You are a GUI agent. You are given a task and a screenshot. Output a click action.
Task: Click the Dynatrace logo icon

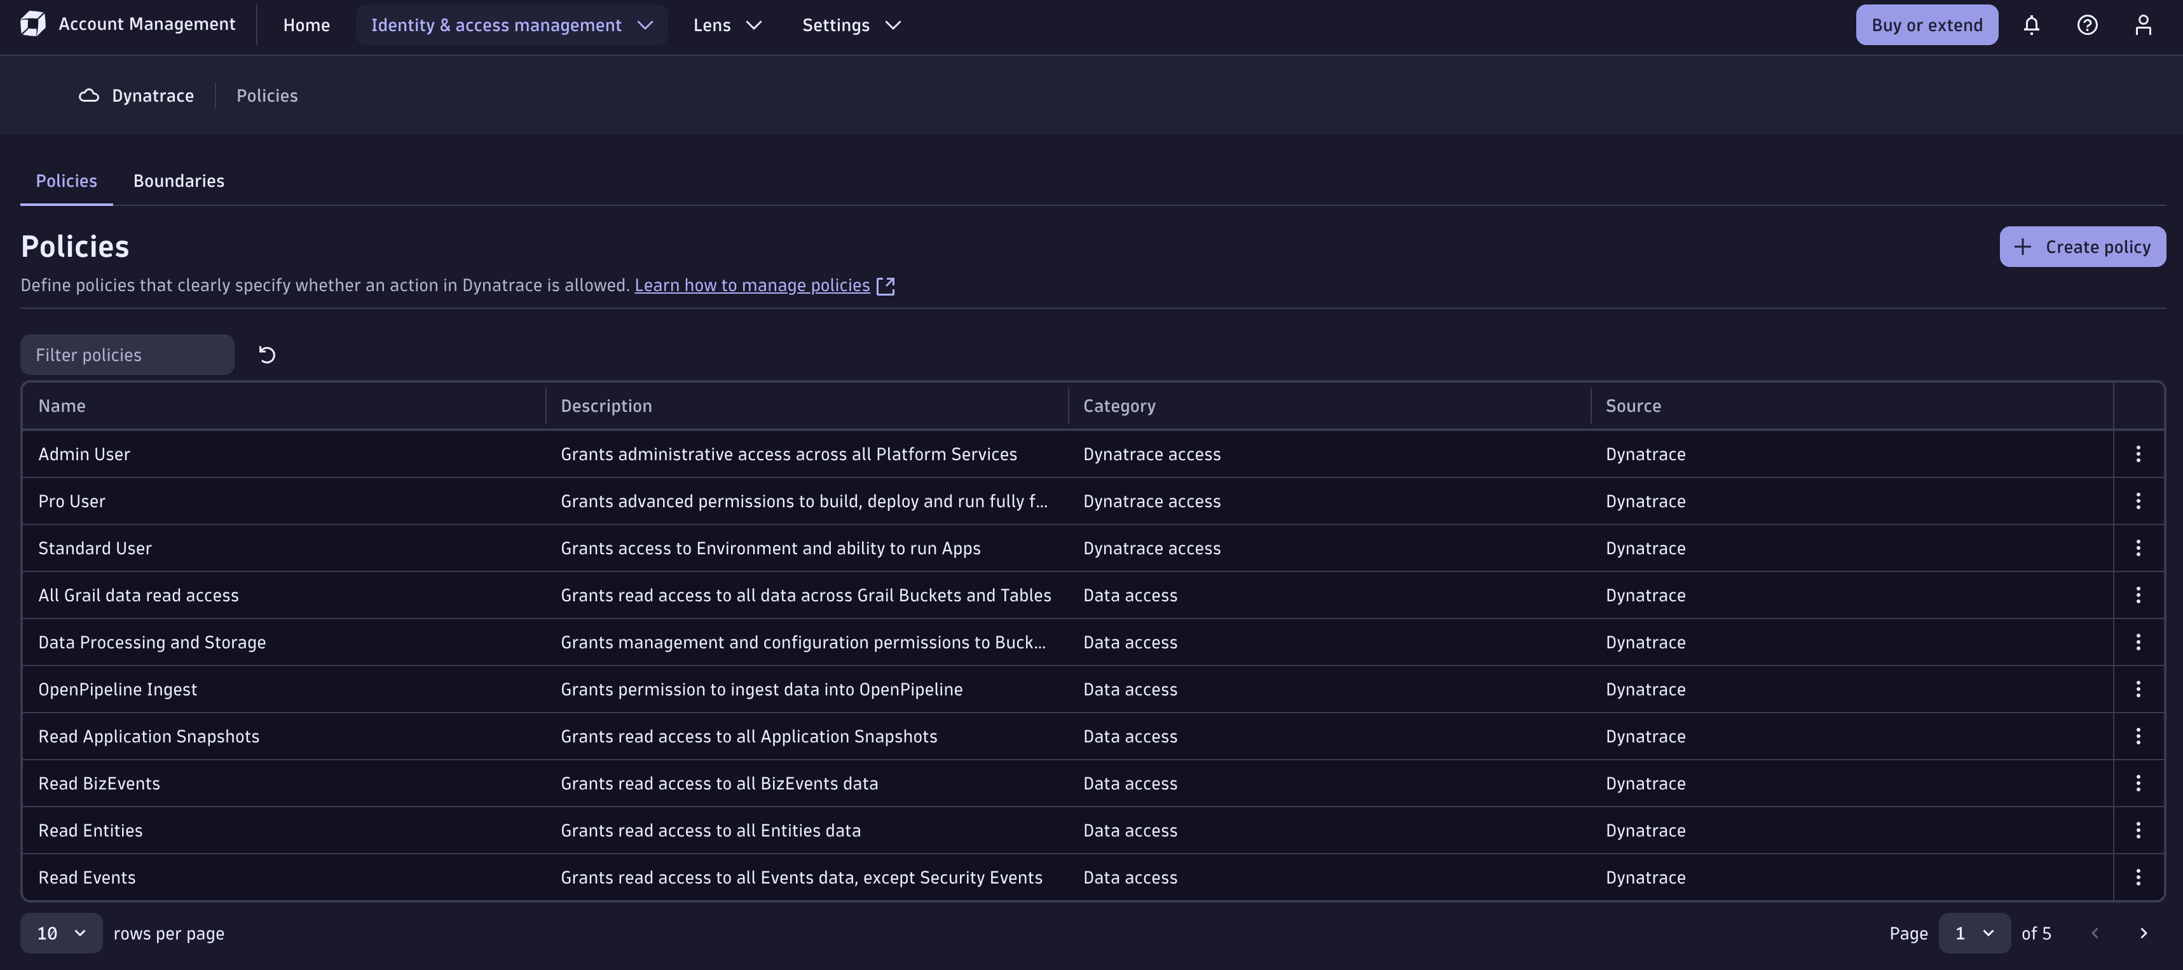click(33, 24)
